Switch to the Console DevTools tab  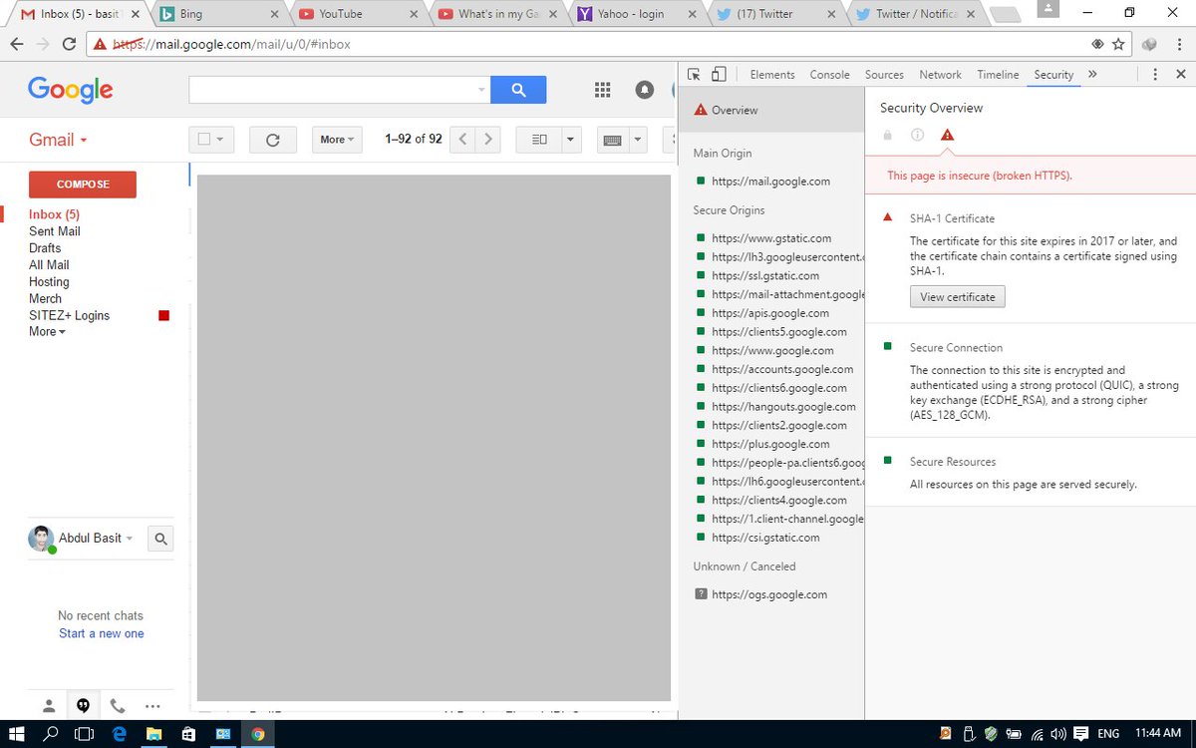coord(829,75)
